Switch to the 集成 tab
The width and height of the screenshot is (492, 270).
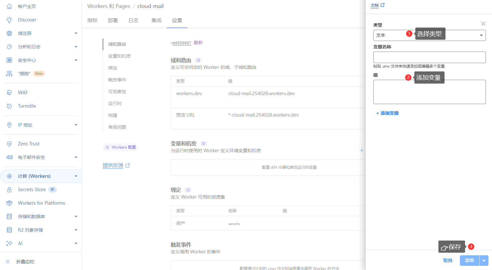pos(156,20)
